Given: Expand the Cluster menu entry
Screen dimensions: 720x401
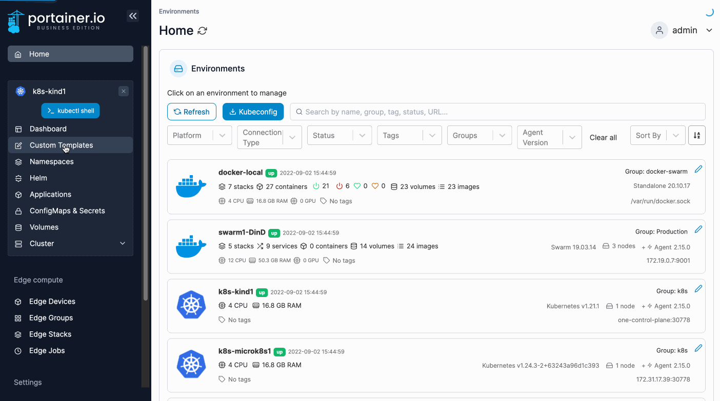Looking at the screenshot, I should pos(70,243).
